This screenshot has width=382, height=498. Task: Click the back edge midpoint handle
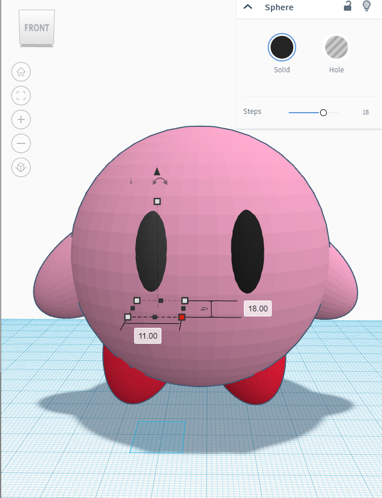[x=161, y=301]
